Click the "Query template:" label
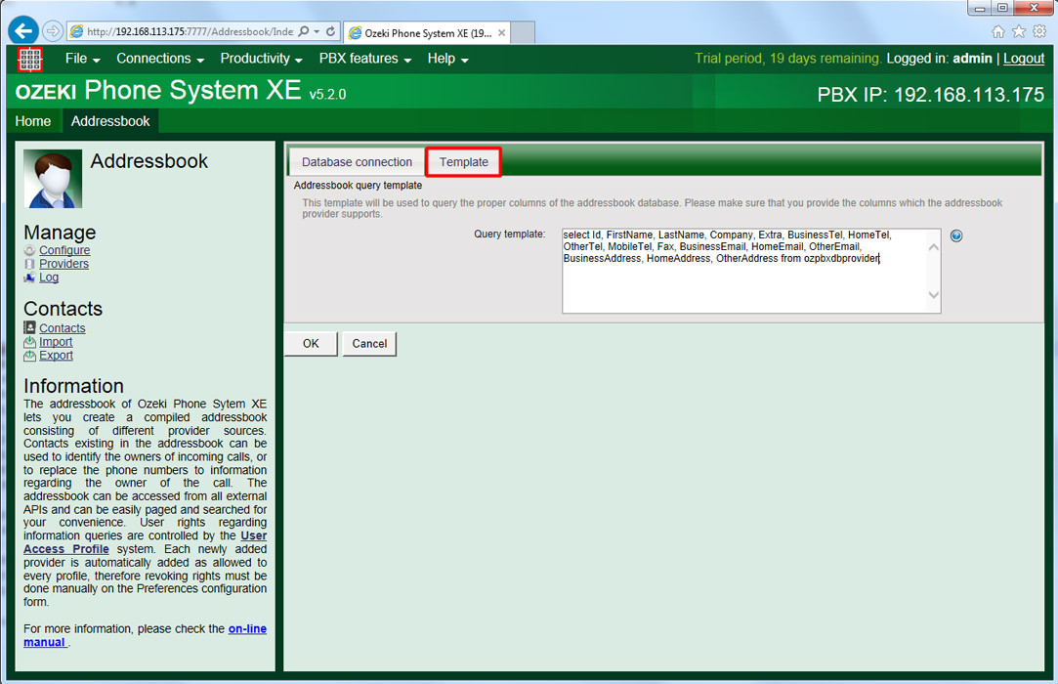This screenshot has height=684, width=1058. tap(509, 235)
